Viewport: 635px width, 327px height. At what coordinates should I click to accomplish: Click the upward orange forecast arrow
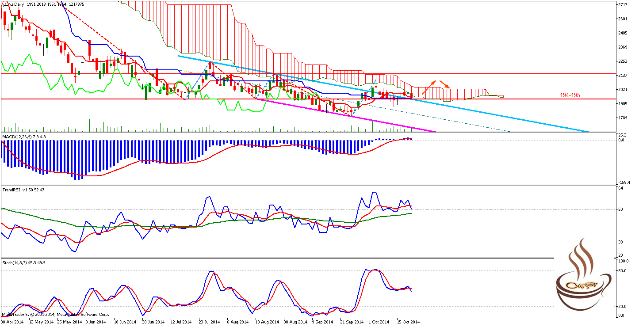[428, 87]
